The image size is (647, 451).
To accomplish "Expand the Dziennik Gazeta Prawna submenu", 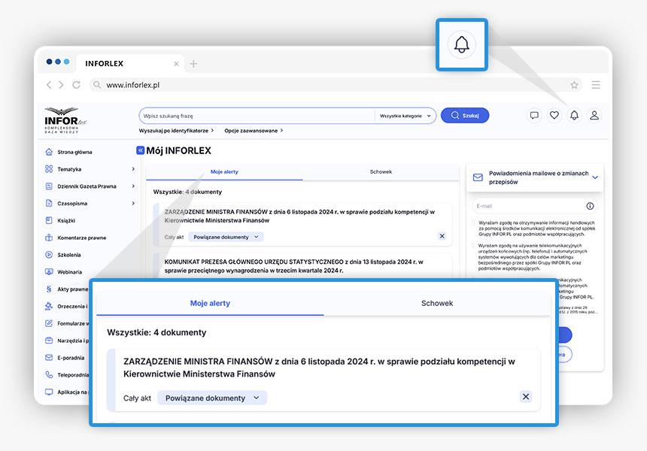I will pyautogui.click(x=133, y=186).
